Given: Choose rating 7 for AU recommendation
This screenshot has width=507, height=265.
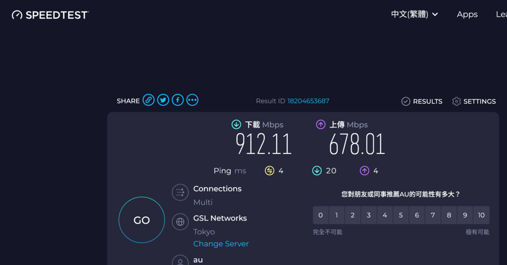Looking at the screenshot, I should [x=433, y=215].
